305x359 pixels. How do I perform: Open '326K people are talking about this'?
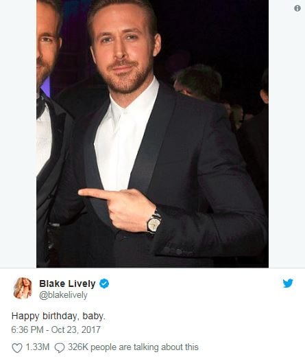tap(133, 347)
